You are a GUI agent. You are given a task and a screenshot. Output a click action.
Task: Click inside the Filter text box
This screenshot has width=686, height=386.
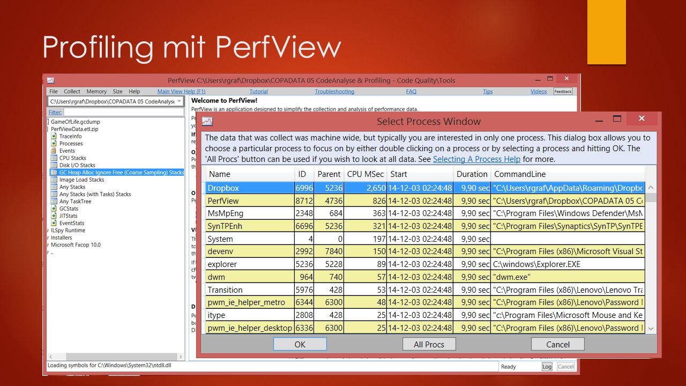pos(123,113)
